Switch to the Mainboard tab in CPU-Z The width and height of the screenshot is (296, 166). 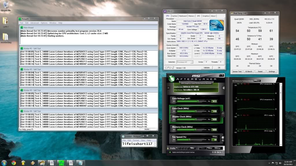(183, 16)
